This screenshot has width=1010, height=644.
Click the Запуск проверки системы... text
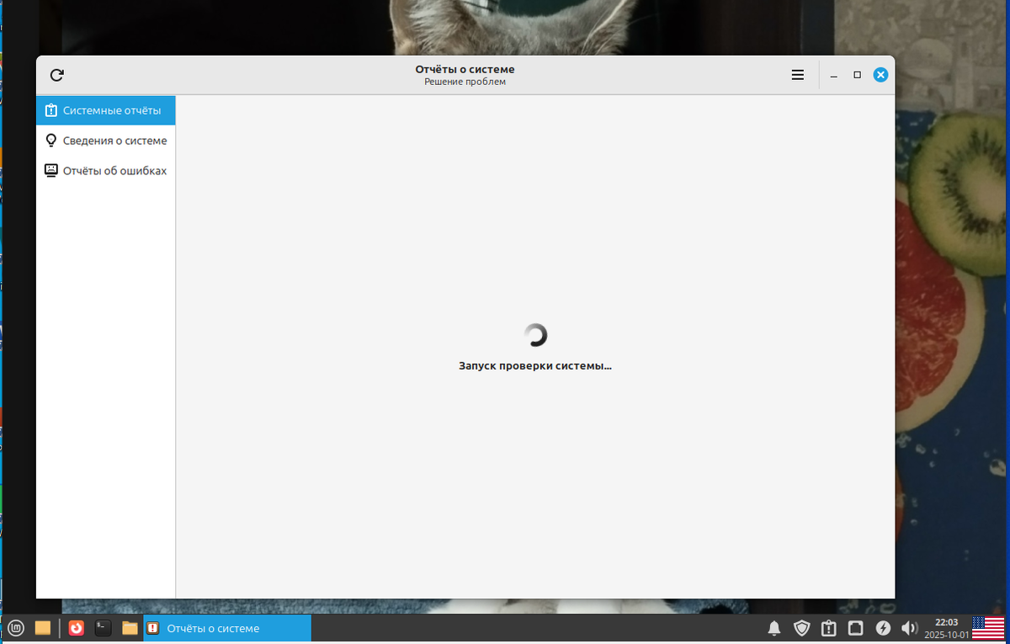(x=535, y=366)
